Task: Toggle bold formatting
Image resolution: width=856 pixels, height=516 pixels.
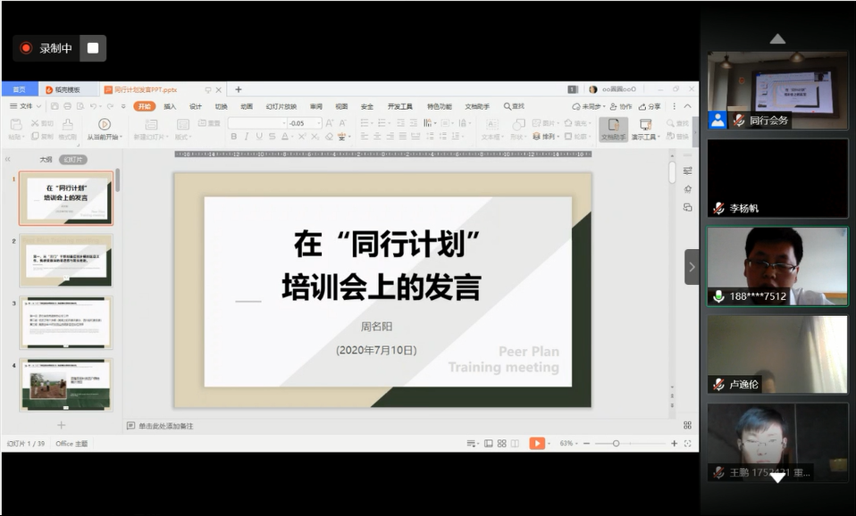Action: tap(234, 137)
